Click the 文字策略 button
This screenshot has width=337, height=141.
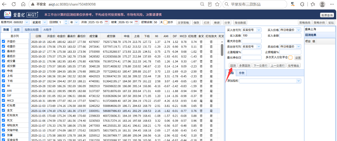click(x=183, y=22)
